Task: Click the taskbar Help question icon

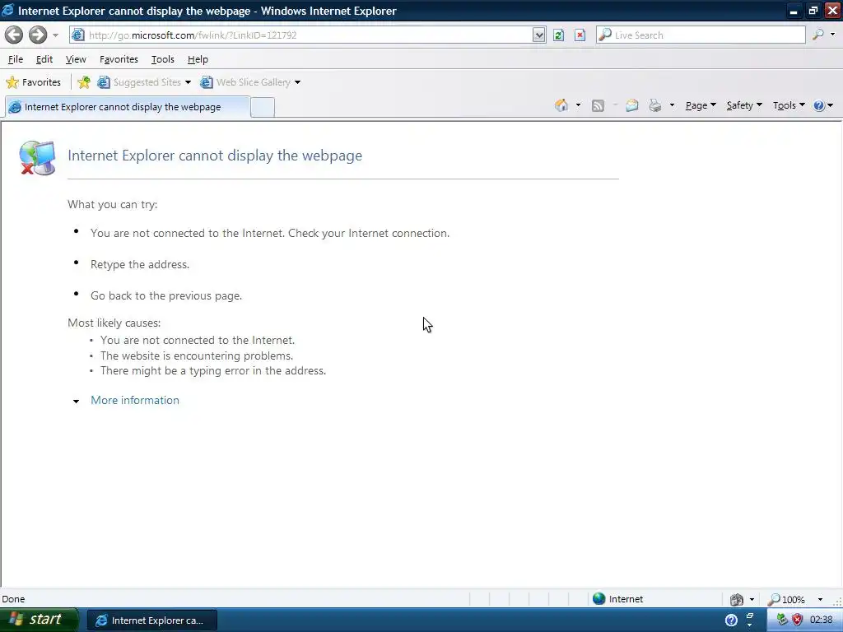Action: coord(731,620)
